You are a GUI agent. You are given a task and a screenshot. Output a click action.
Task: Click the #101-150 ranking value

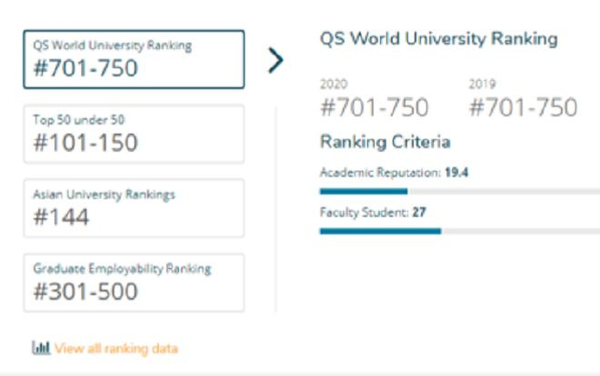click(x=85, y=143)
